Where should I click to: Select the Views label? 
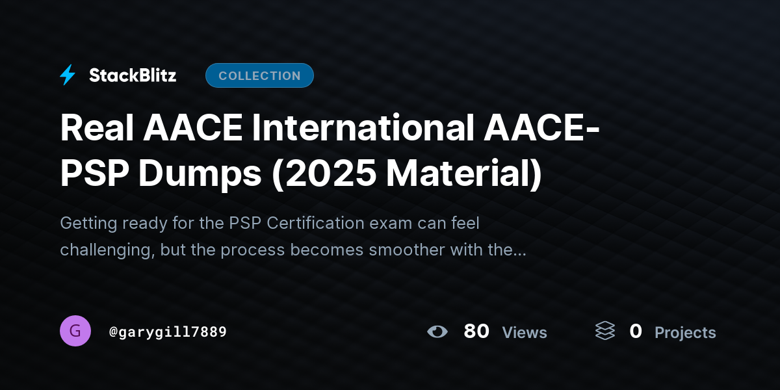pyautogui.click(x=525, y=333)
